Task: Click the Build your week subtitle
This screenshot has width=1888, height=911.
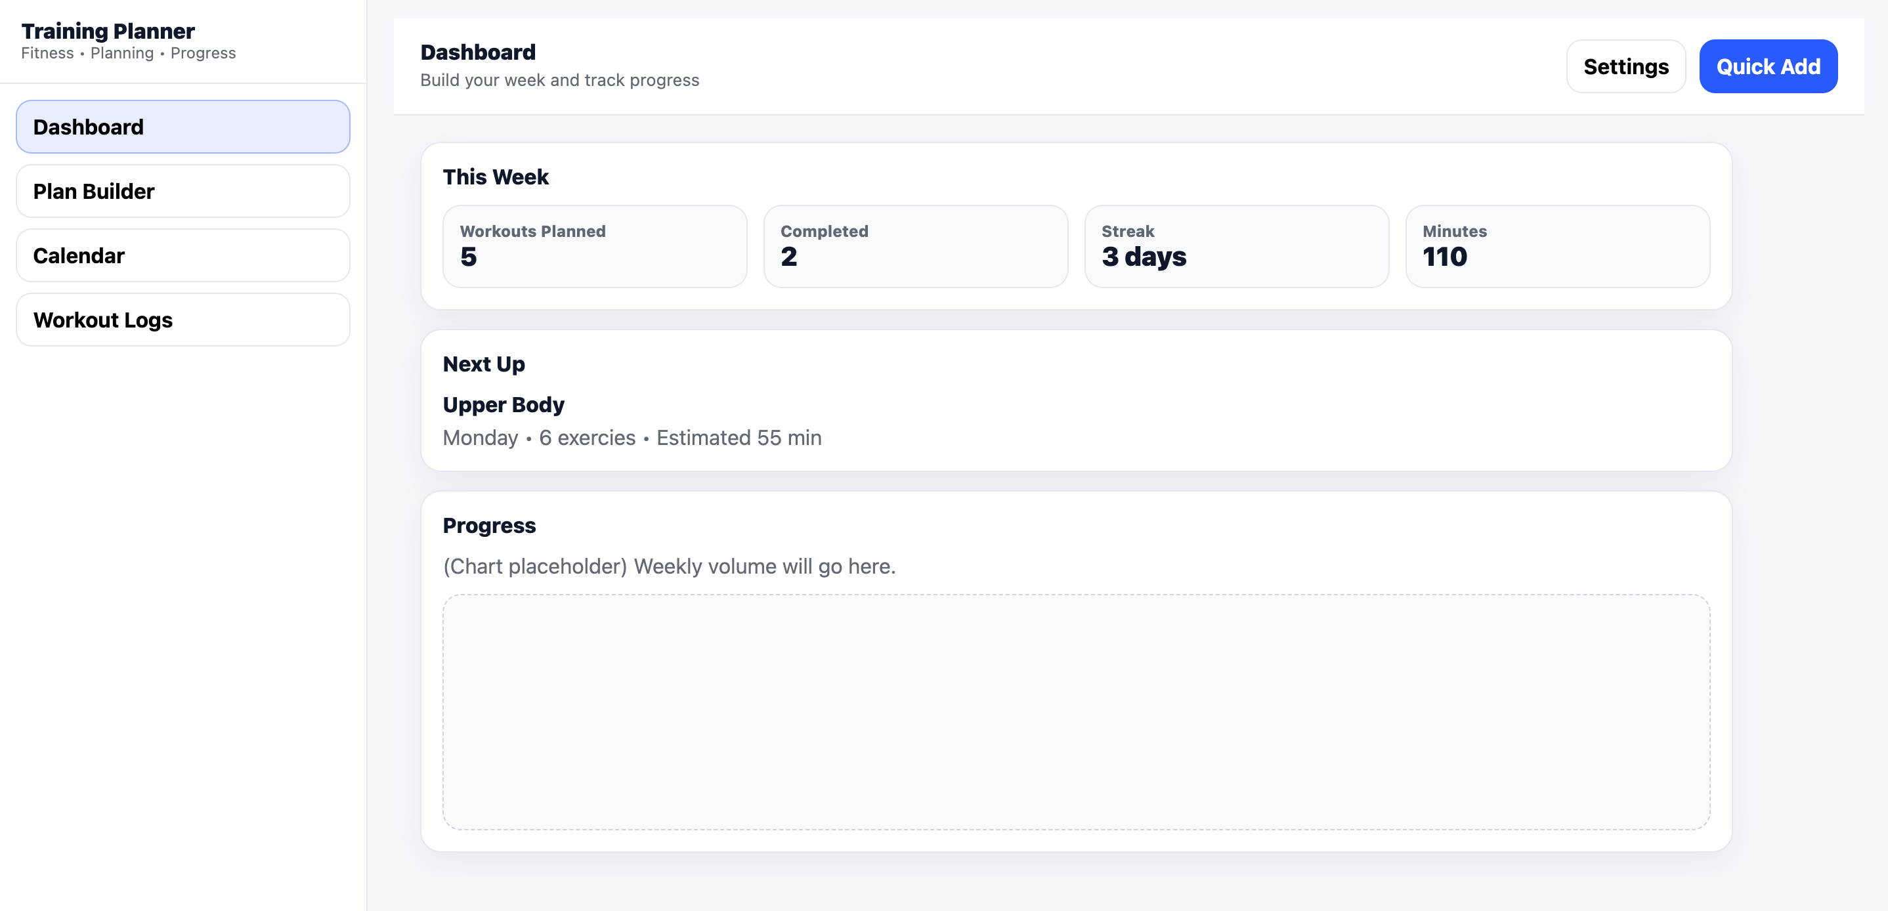Action: click(560, 80)
